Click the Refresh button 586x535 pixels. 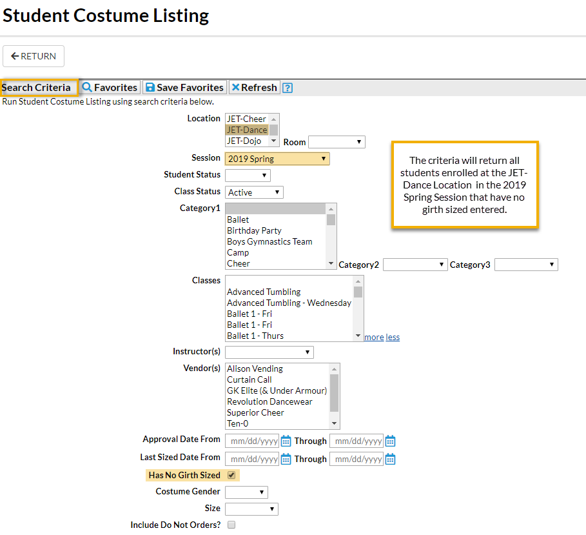click(254, 88)
